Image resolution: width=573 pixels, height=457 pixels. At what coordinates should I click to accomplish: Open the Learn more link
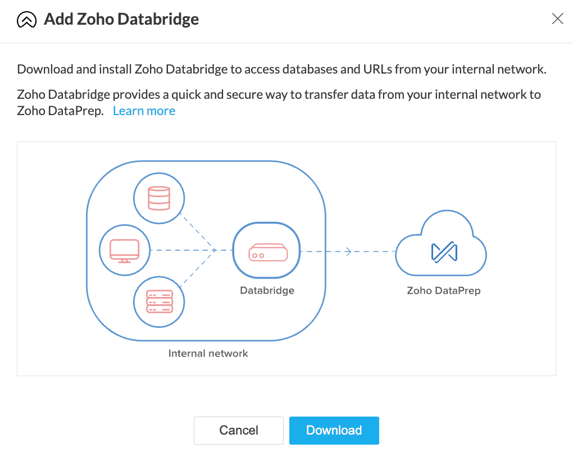pyautogui.click(x=144, y=111)
